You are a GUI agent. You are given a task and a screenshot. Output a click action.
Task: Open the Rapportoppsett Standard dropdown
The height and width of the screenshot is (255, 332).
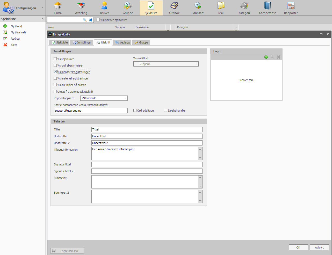104,98
